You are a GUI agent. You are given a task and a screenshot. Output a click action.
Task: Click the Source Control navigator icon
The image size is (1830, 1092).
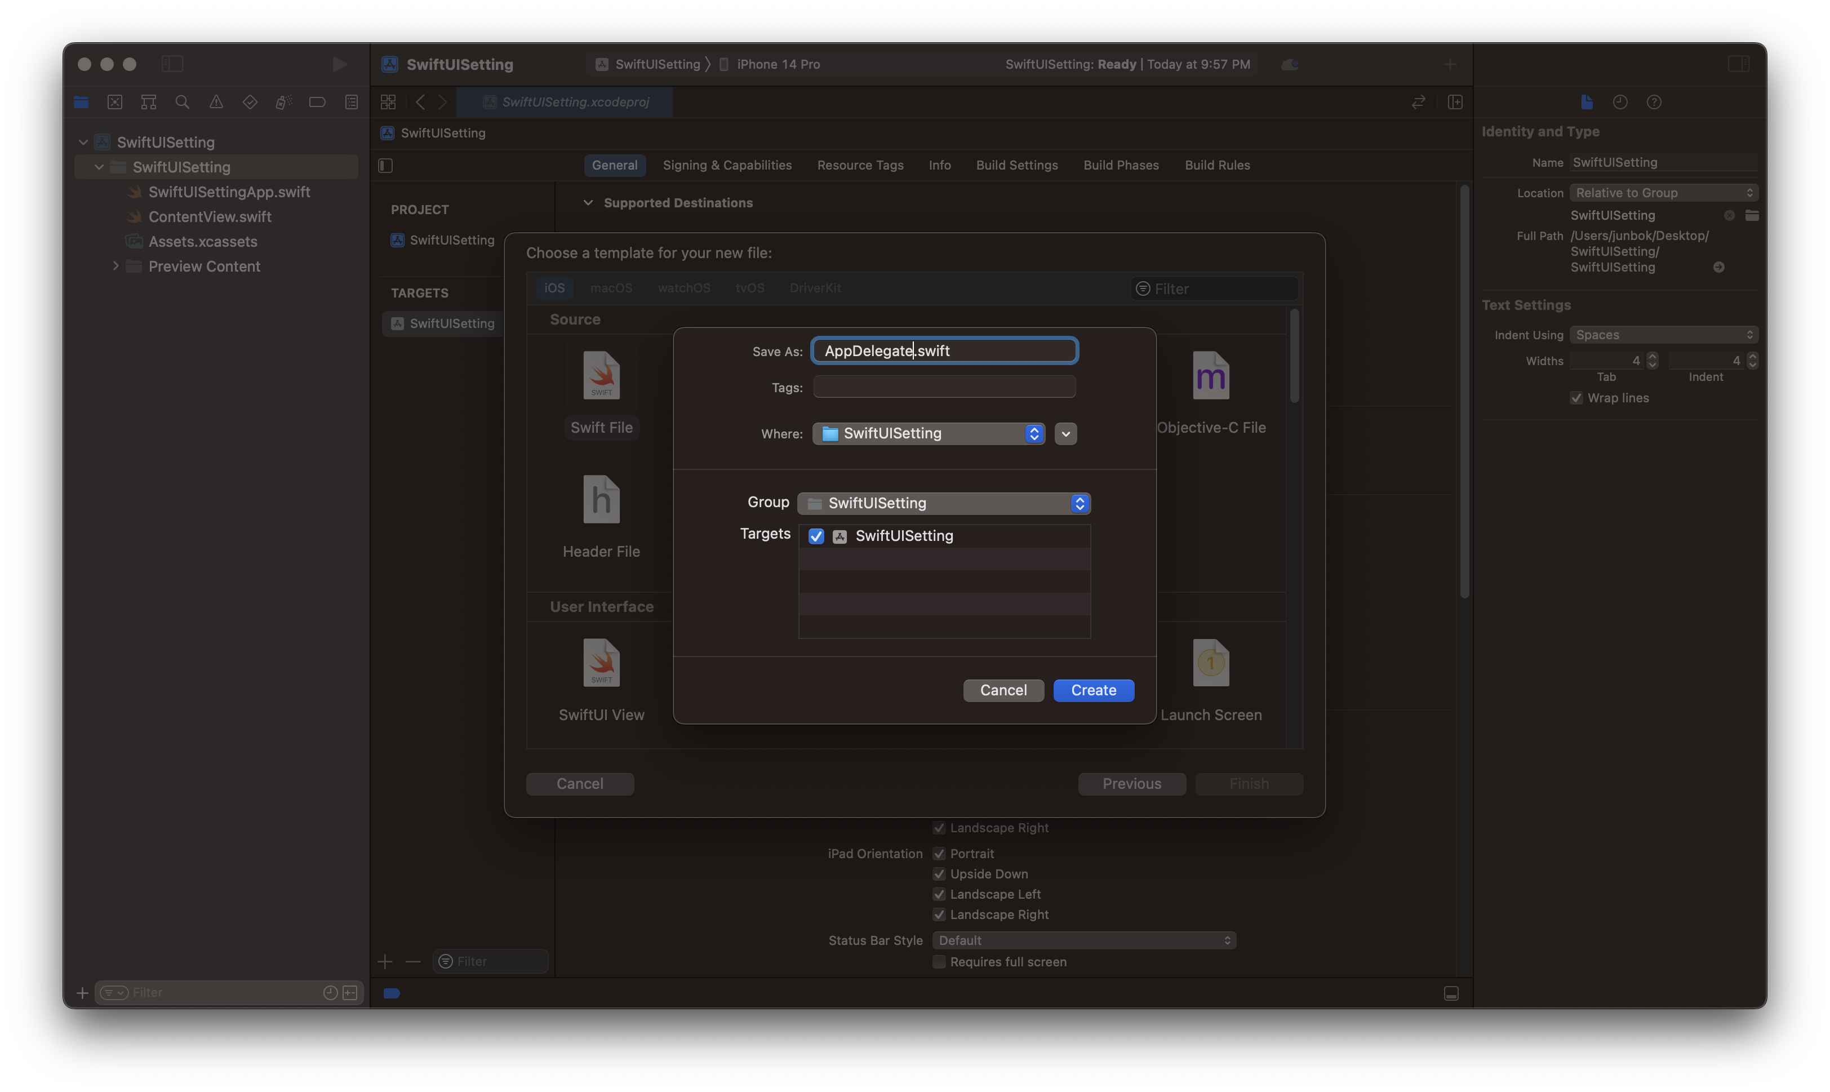point(115,103)
